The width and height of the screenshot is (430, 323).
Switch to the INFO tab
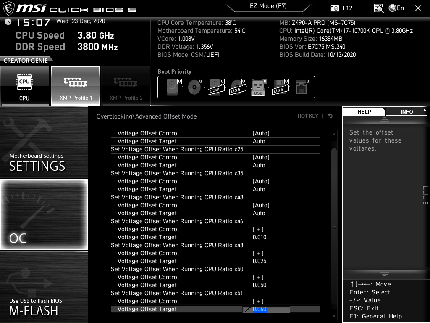[406, 111]
